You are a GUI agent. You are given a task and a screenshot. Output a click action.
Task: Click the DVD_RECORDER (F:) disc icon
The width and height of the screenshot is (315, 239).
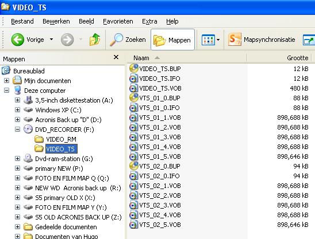click(28, 130)
